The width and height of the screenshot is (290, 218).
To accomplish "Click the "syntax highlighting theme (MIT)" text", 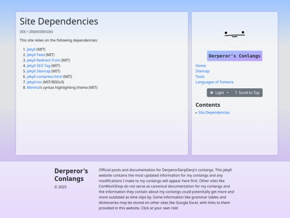I will point(70,88).
